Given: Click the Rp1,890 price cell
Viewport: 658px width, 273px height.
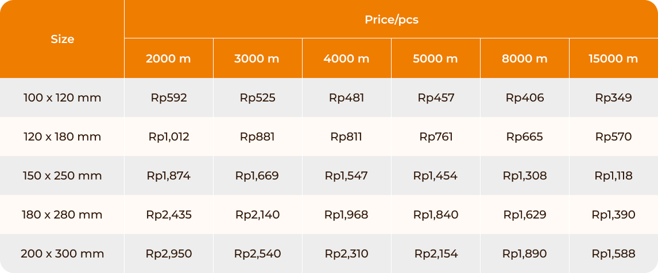Looking at the screenshot, I should pyautogui.click(x=525, y=253).
